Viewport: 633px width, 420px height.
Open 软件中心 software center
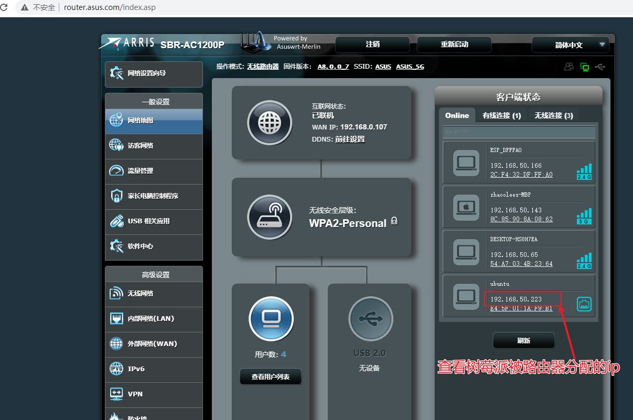154,246
